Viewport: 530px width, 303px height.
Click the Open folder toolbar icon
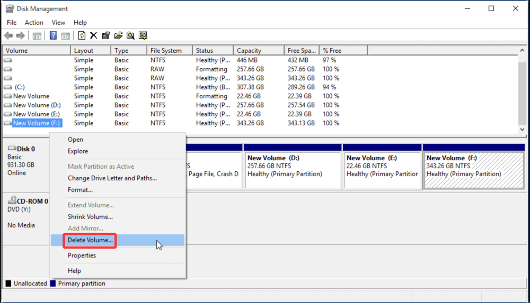[x=118, y=35]
